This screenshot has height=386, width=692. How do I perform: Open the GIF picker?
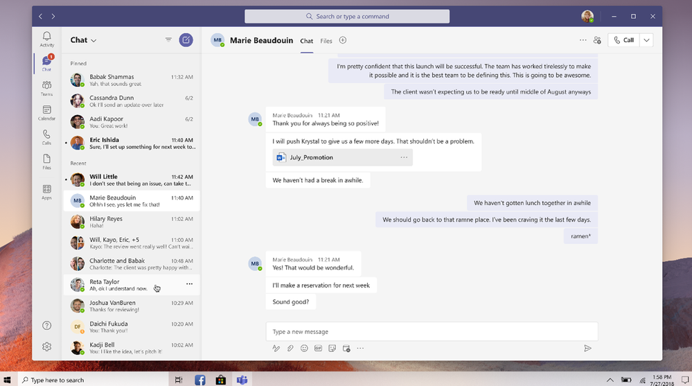[318, 349]
